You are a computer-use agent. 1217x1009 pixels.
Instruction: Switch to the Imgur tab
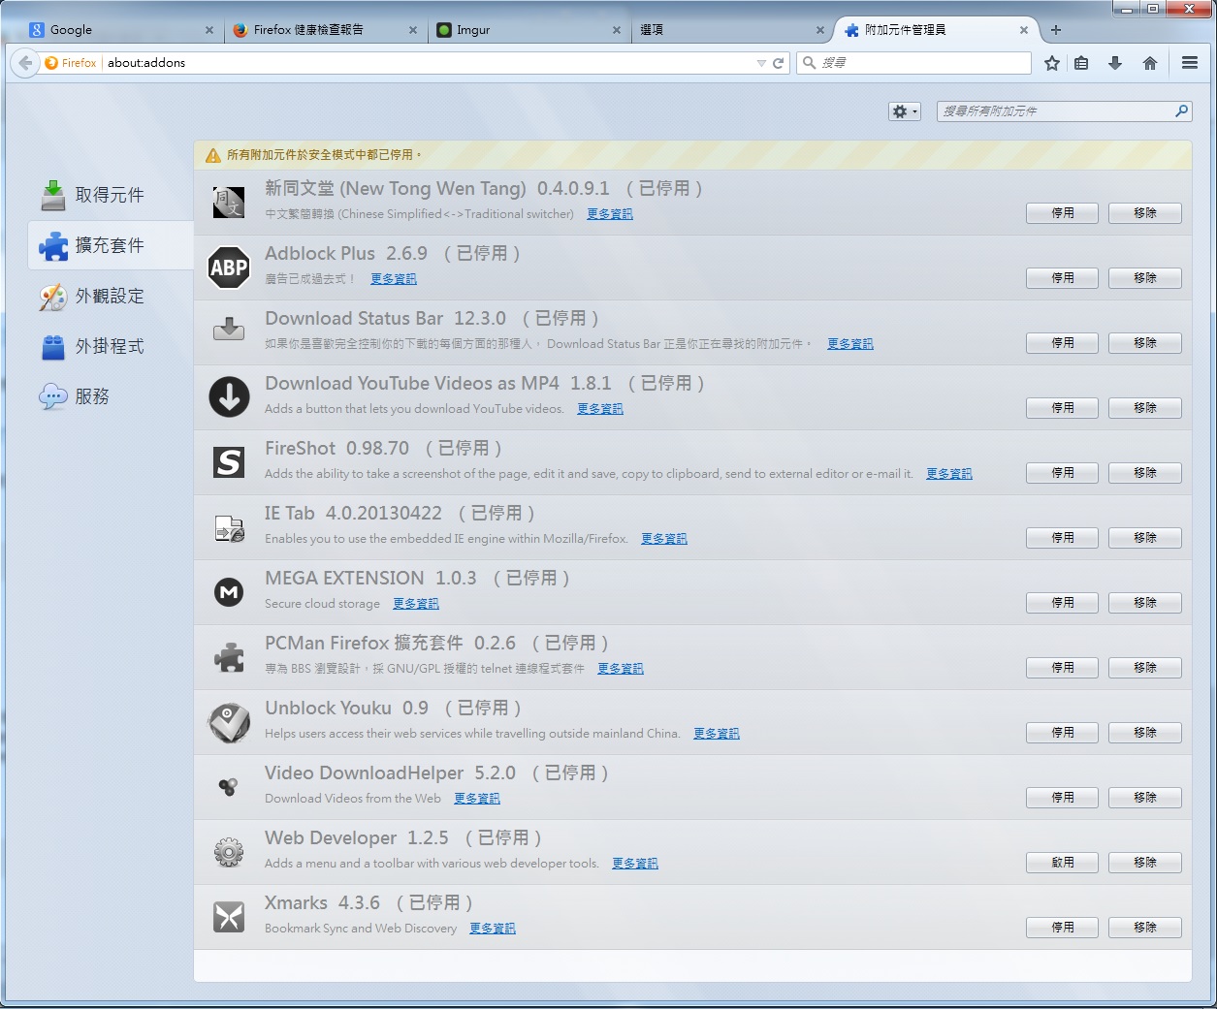[x=524, y=30]
